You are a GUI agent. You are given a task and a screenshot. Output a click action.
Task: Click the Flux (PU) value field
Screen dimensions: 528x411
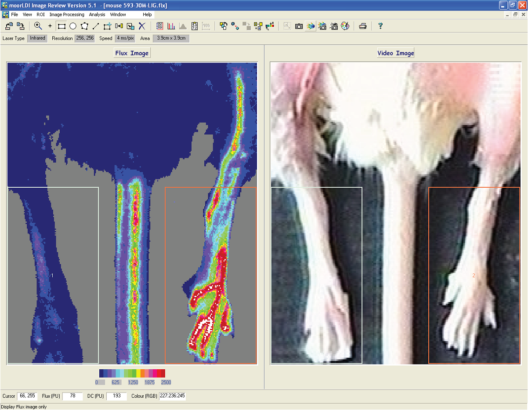(72, 396)
